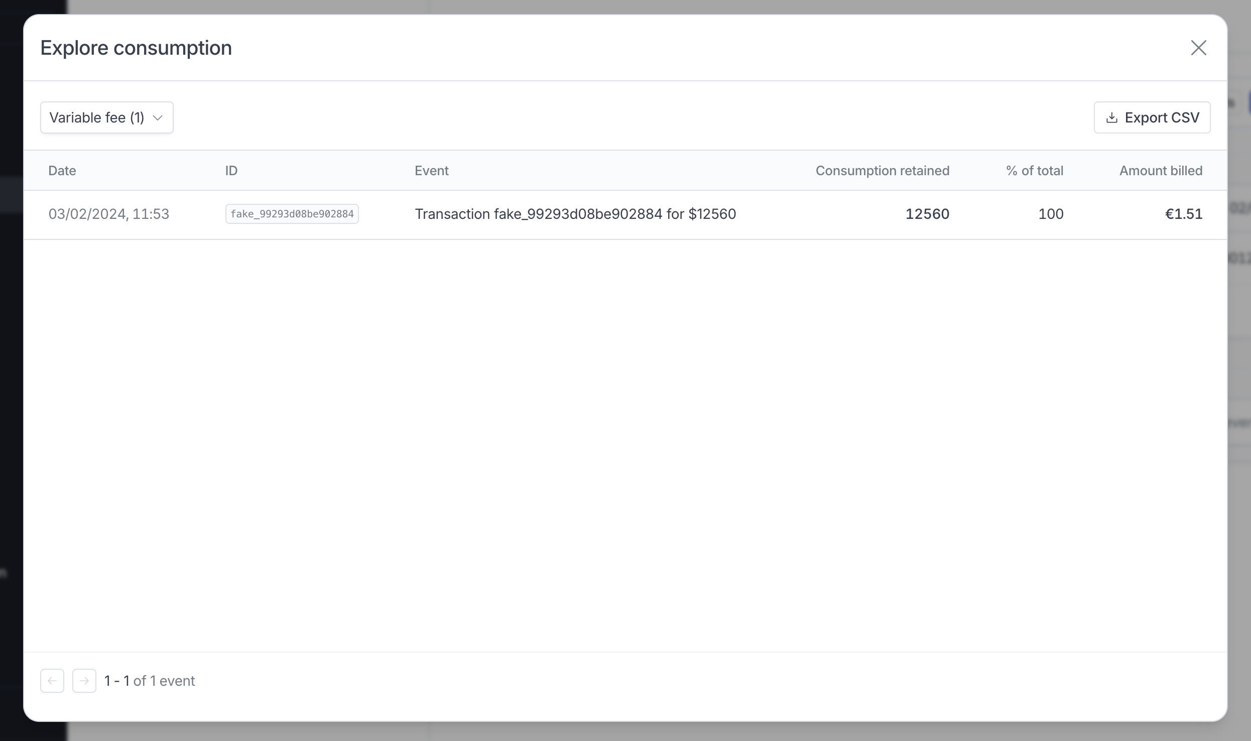Click the 100 percent of total value
This screenshot has width=1251, height=741.
(1050, 214)
